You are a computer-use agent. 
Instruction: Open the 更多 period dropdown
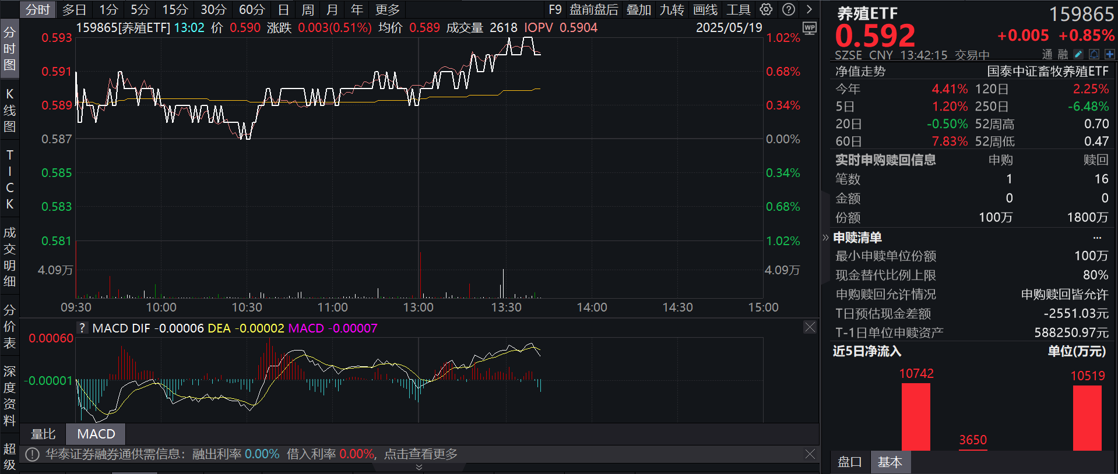pos(387,9)
